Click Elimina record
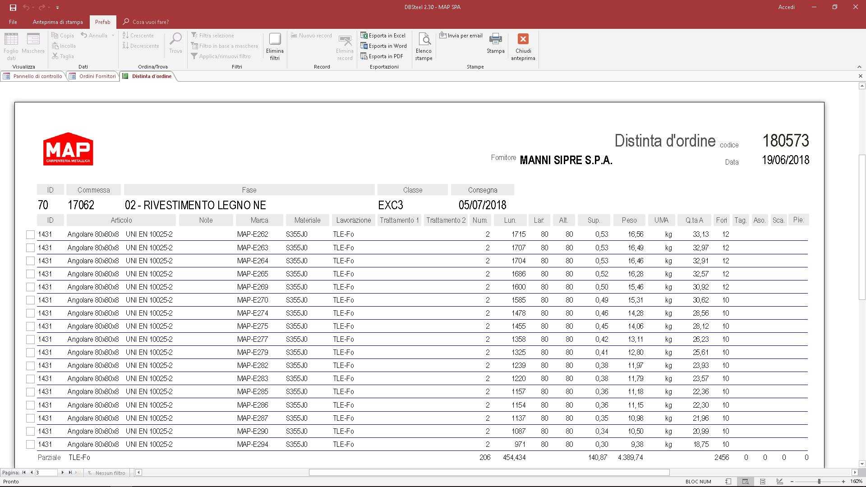 (x=345, y=47)
